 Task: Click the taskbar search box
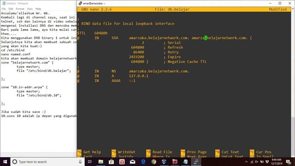click(x=47, y=162)
